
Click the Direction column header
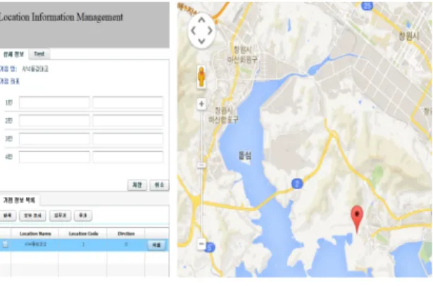coord(126,234)
